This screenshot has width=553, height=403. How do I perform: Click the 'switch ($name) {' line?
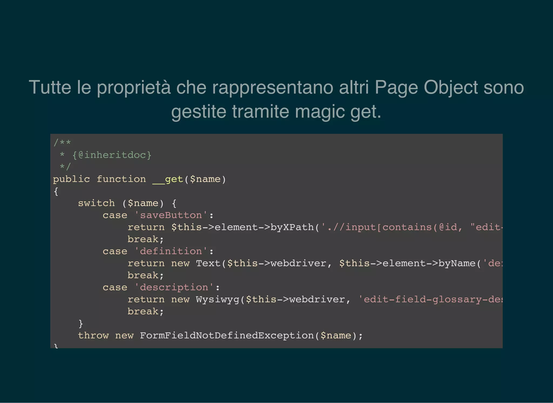(x=127, y=203)
